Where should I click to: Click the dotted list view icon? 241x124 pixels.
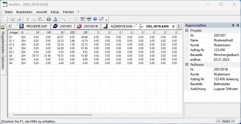click(x=76, y=19)
